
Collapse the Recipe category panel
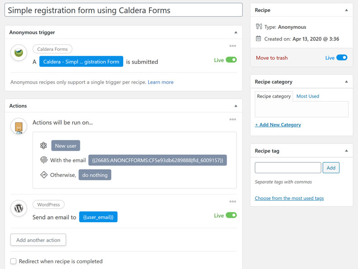click(346, 82)
